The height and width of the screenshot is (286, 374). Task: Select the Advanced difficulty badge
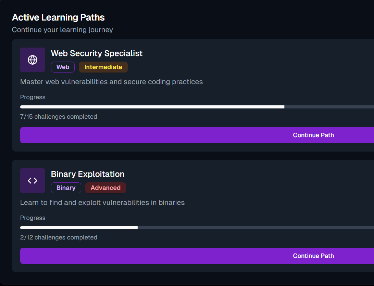[x=105, y=188]
